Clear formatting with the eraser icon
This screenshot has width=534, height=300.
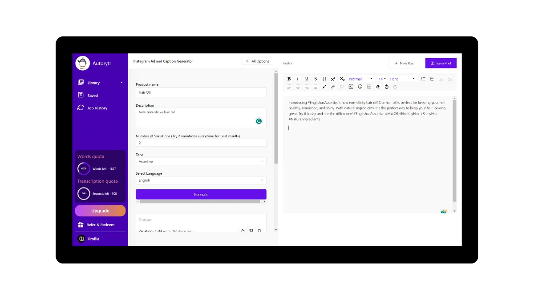coord(378,87)
